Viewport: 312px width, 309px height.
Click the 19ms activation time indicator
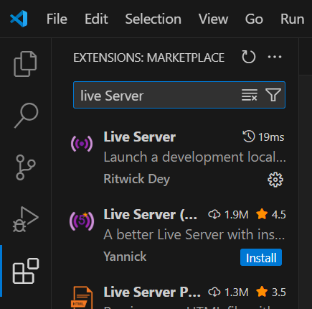(263, 137)
